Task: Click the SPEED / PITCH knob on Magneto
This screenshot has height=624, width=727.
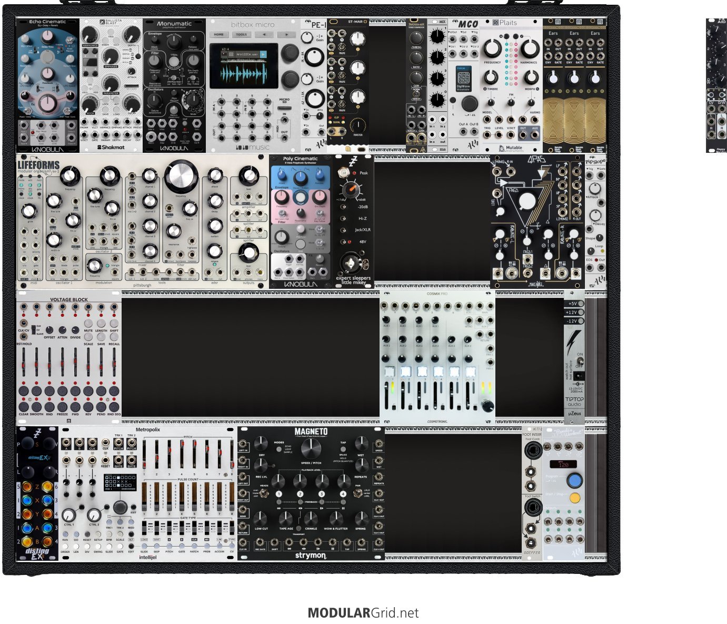Action: pyautogui.click(x=311, y=449)
